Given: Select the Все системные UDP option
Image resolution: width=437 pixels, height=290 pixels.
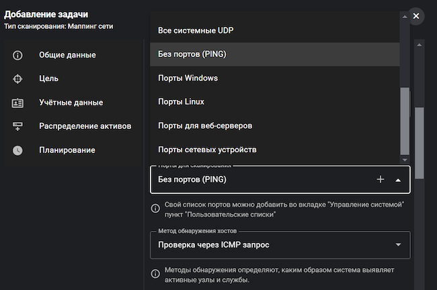Looking at the screenshot, I should 195,30.
